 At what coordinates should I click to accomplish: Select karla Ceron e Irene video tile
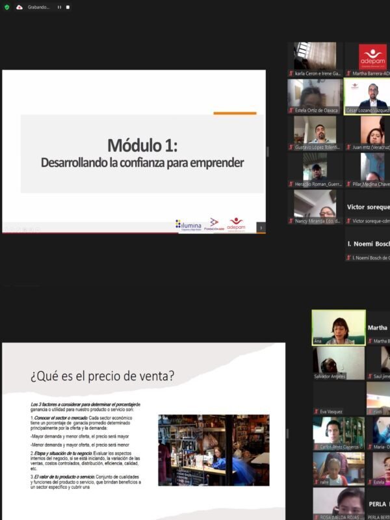315,59
